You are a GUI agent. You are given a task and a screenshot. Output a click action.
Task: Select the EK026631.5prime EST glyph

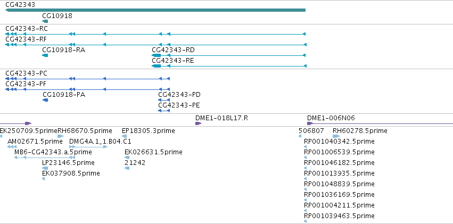click(127, 157)
